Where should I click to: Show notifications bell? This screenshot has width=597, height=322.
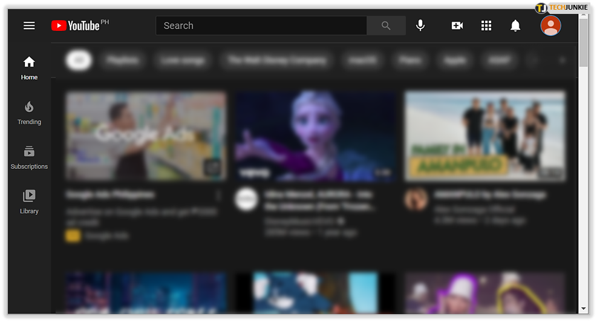[515, 25]
